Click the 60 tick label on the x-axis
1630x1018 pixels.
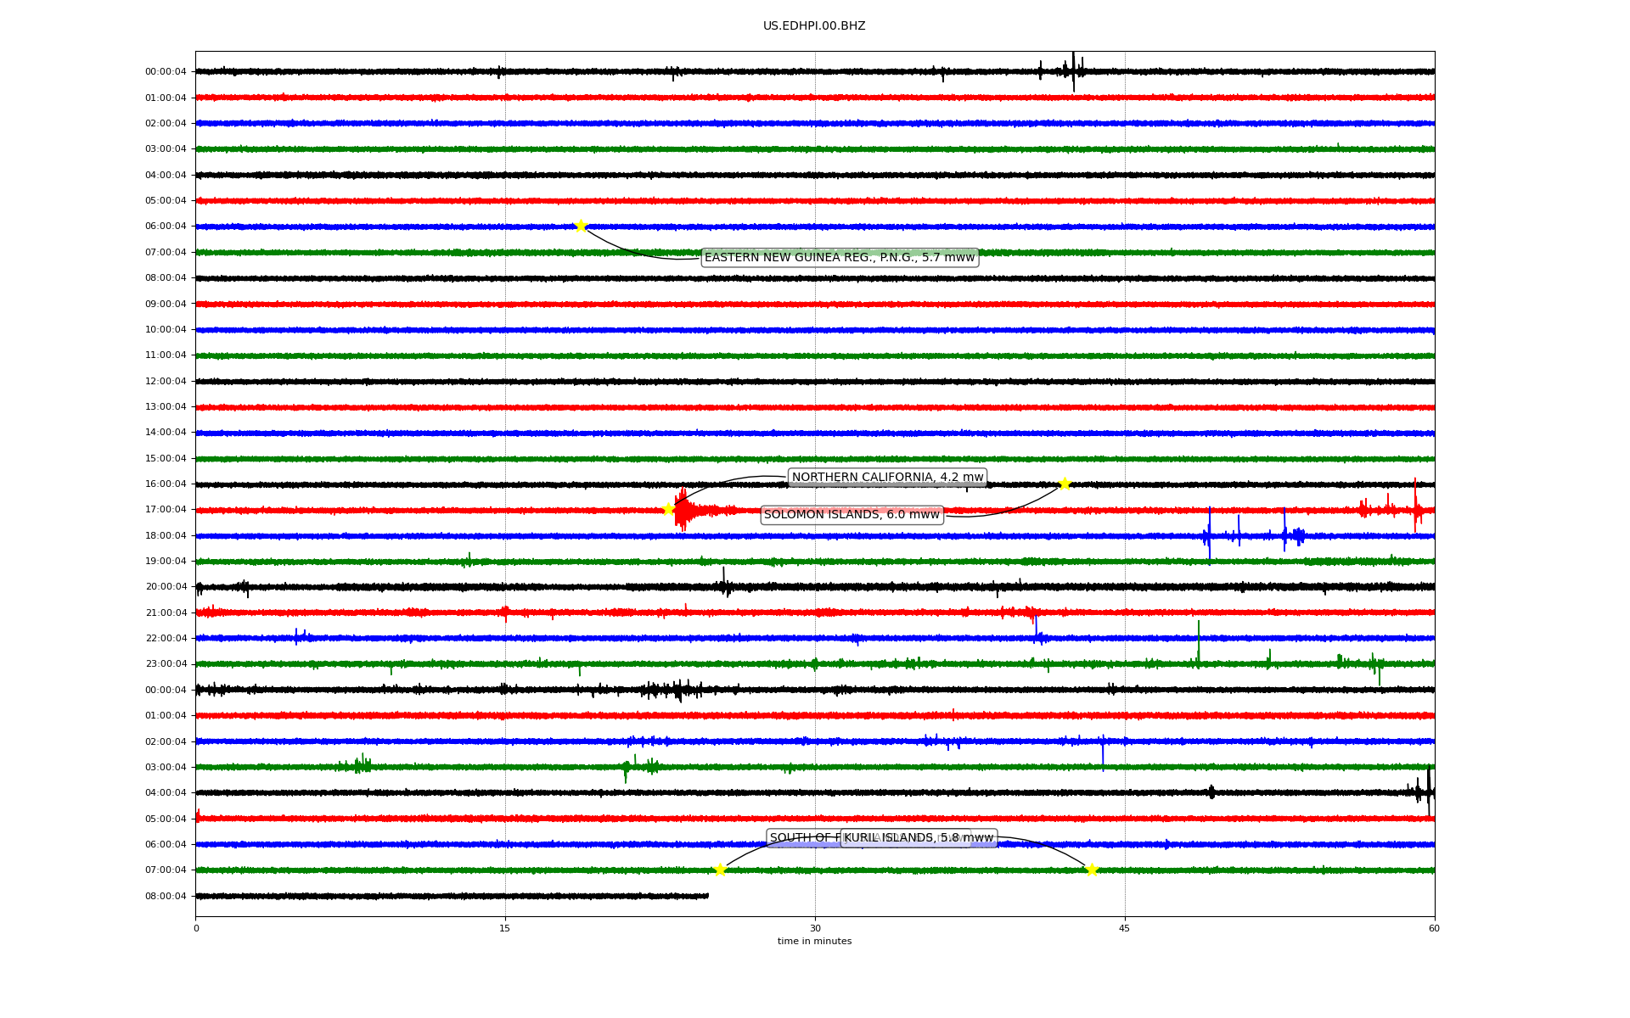point(1434,928)
